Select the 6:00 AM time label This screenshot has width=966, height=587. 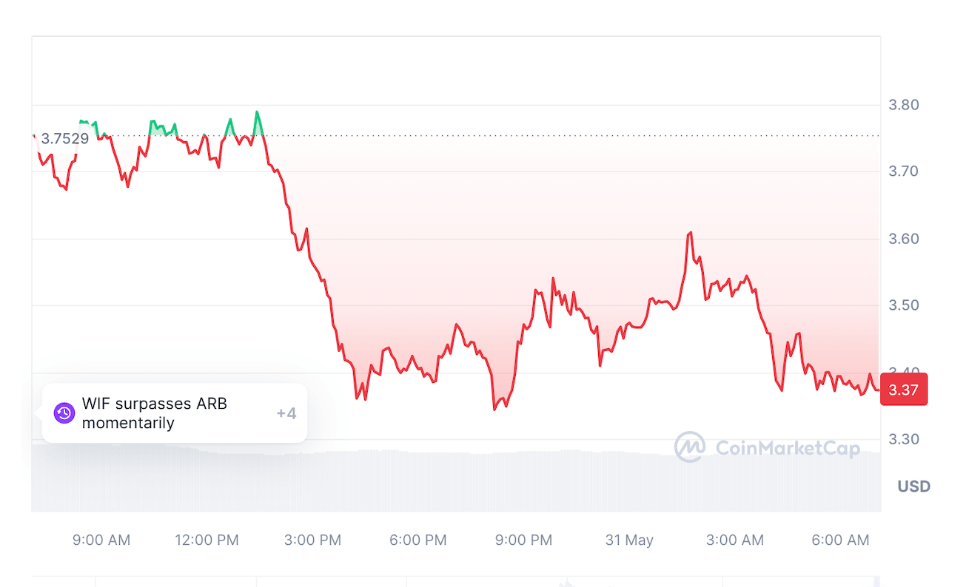[840, 540]
